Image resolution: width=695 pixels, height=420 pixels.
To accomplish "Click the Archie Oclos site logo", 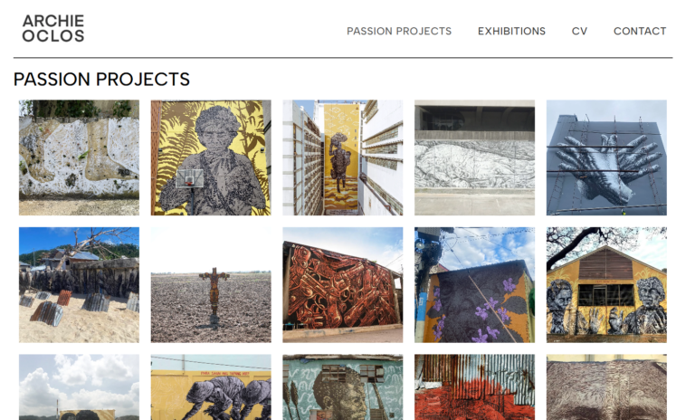I will click(53, 28).
